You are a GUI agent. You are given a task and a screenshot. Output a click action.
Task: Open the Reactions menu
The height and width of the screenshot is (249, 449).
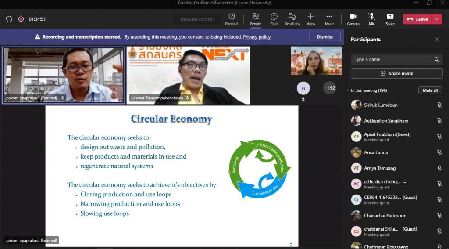[x=292, y=19]
